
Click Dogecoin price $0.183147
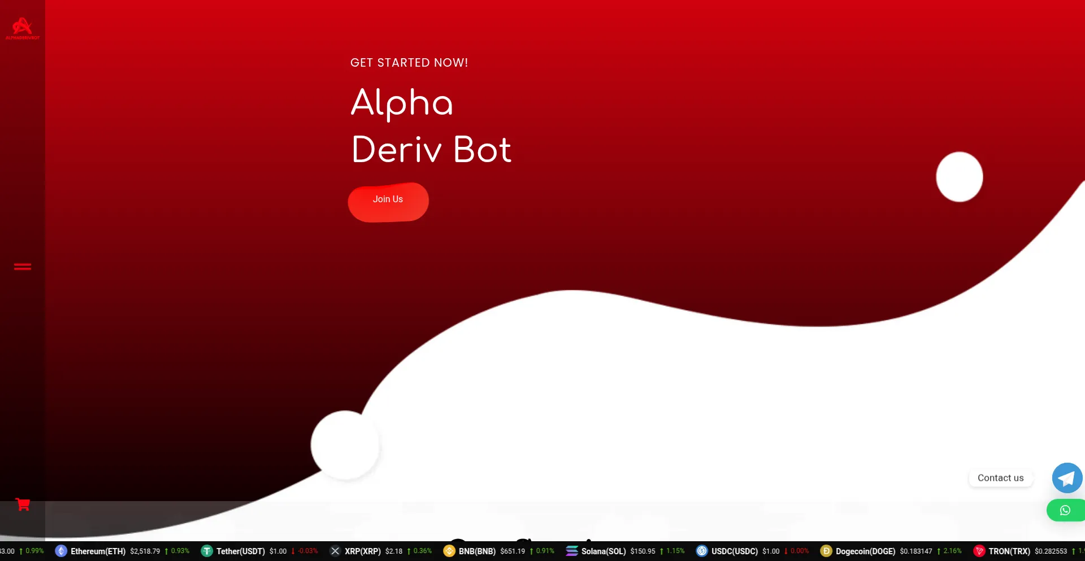coord(916,551)
